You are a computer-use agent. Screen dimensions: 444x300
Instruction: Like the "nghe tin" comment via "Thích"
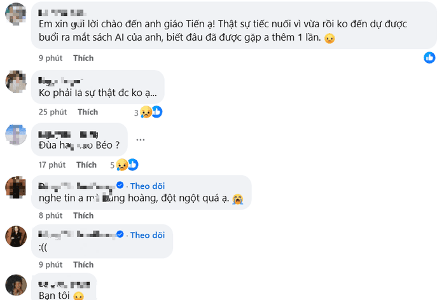point(83,215)
